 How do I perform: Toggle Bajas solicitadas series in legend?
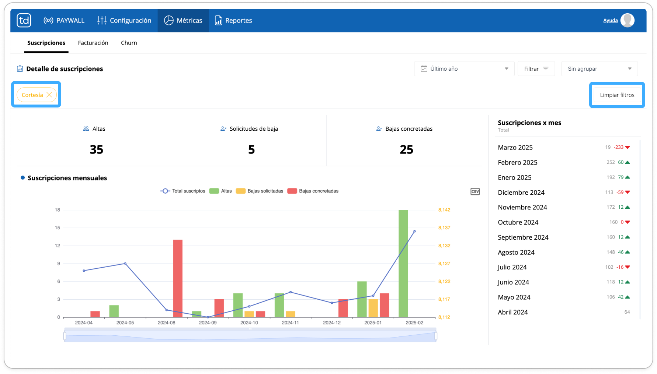[260, 191]
